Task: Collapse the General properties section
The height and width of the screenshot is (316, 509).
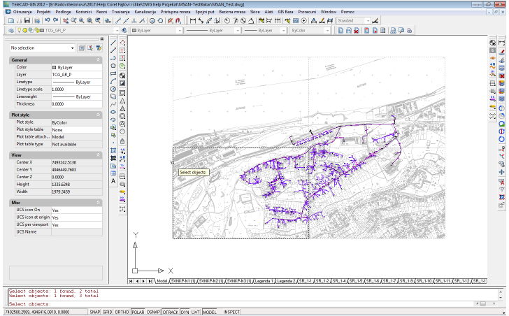Action: (98, 60)
